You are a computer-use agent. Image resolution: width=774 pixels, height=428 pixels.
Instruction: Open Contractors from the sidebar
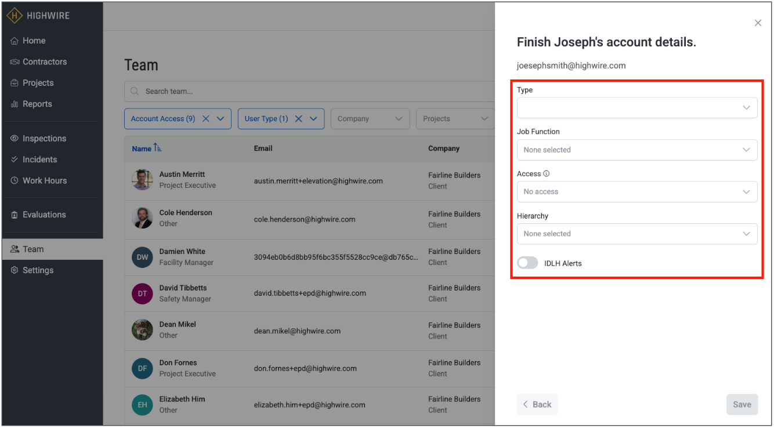point(44,62)
